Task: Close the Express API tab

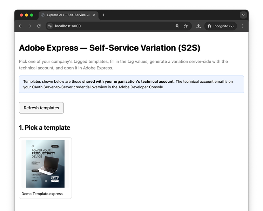Action: click(94, 15)
